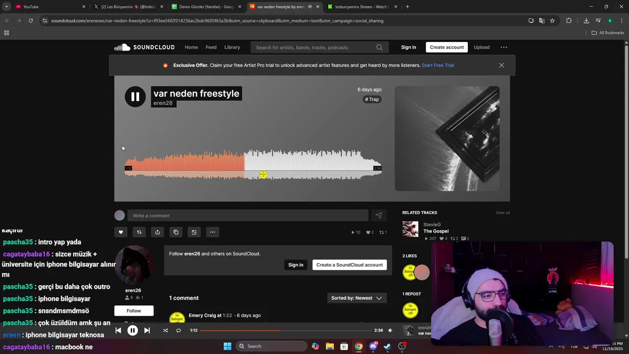629x354 pixels.
Task: Copy the track link icon
Action: click(176, 232)
